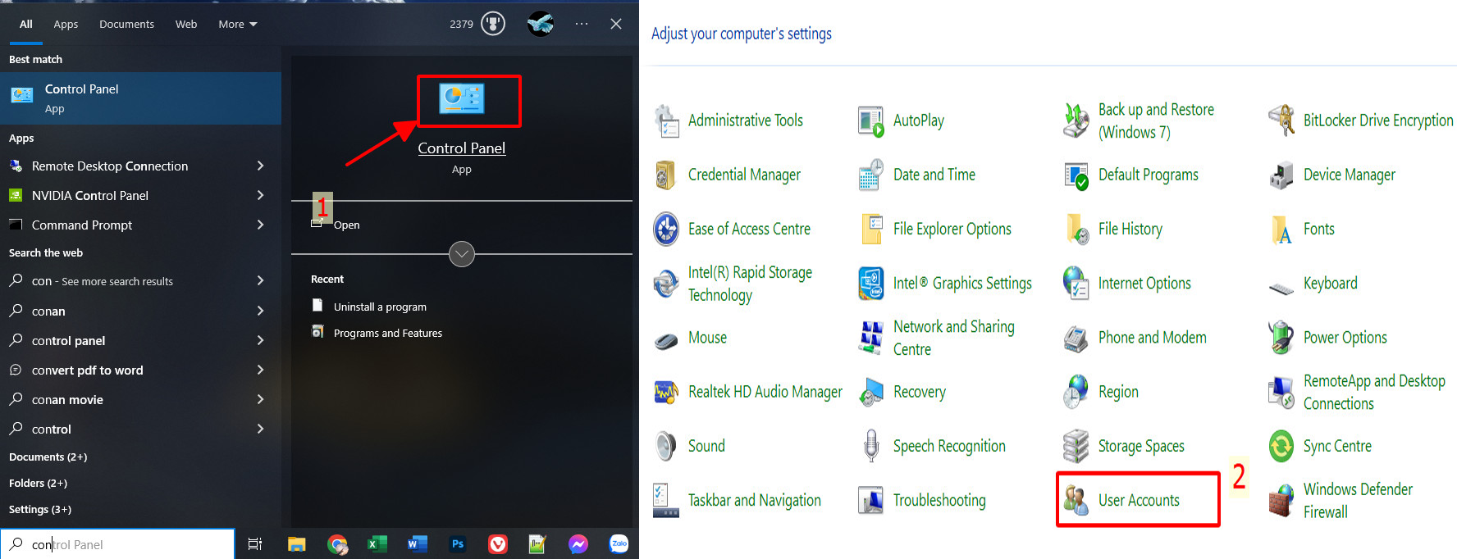
Task: Click the taskbar search input box
Action: [x=117, y=544]
